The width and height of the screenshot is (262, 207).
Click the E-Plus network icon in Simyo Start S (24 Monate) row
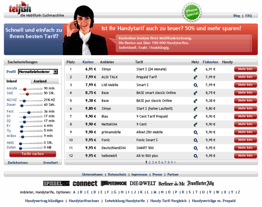click(195, 69)
